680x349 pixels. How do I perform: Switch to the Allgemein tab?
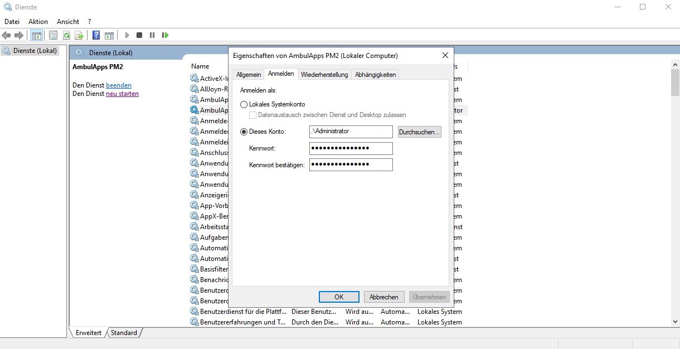pyautogui.click(x=249, y=75)
